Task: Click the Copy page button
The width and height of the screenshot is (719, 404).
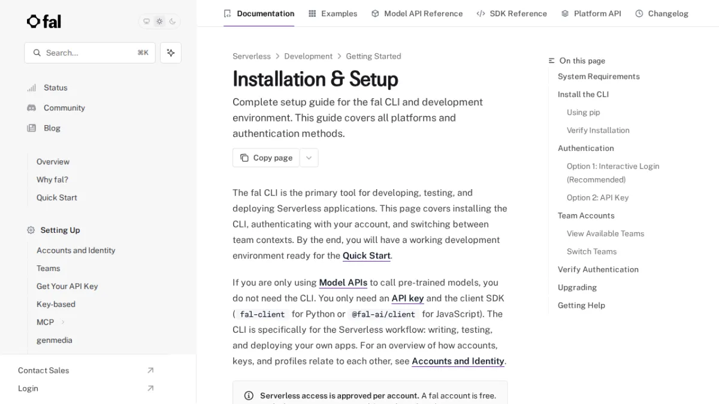Action: [x=266, y=158]
